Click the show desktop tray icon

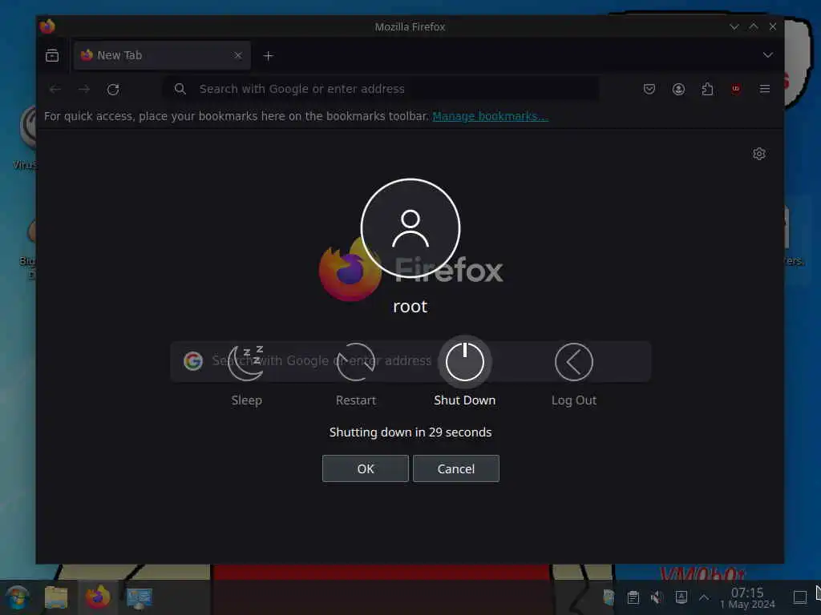tap(799, 597)
